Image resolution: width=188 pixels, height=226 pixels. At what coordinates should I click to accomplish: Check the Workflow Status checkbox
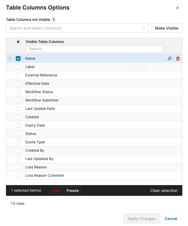point(18,92)
